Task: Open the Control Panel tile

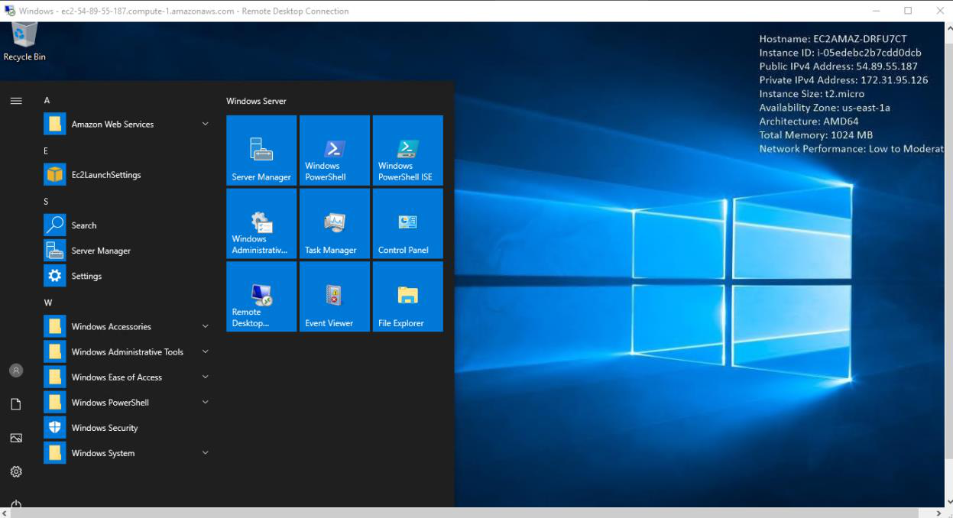Action: (x=407, y=224)
